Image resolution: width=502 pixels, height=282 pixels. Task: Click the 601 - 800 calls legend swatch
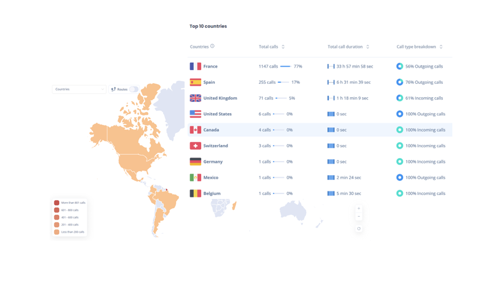(x=56, y=210)
